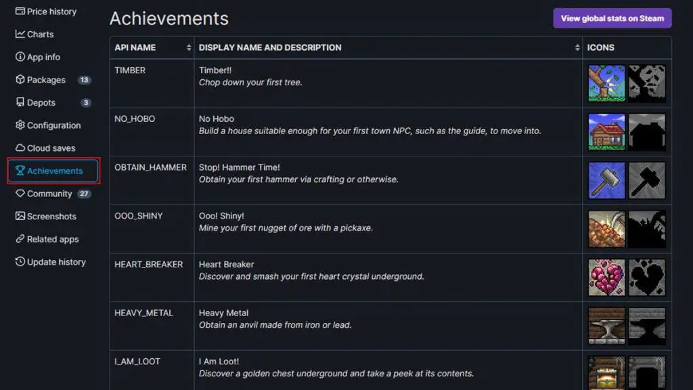
Task: Click the colored hammer achievement icon
Action: pyautogui.click(x=607, y=181)
